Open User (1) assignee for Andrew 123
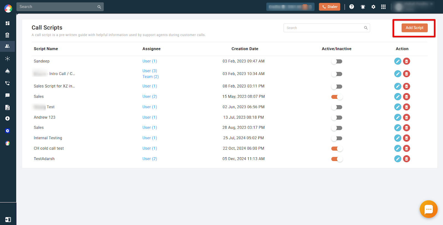This screenshot has height=225, width=443. click(150, 117)
